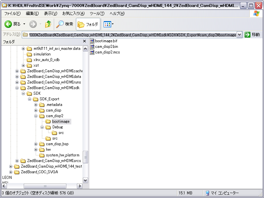The width and height of the screenshot is (264, 198).
Task: Expand the mt9d111_inf_axi_master.data tree node
Action: point(23,49)
